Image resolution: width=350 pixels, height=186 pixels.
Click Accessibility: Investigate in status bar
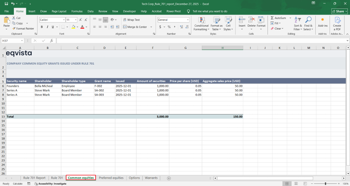pyautogui.click(x=50, y=184)
